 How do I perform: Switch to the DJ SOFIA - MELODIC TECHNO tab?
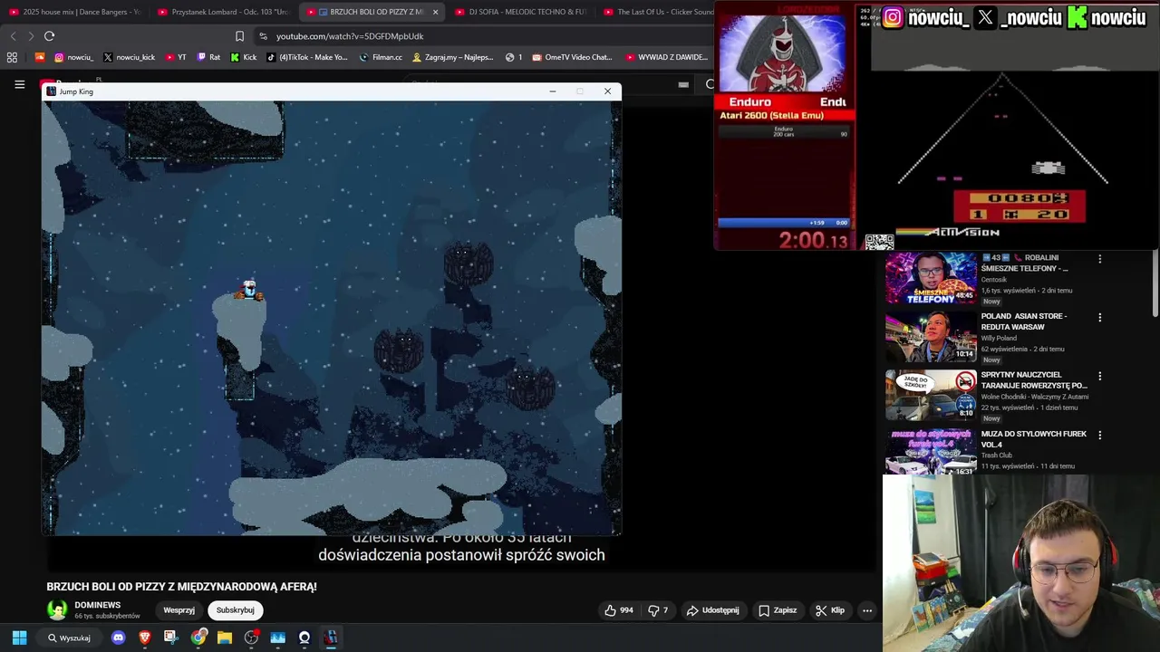[520, 12]
